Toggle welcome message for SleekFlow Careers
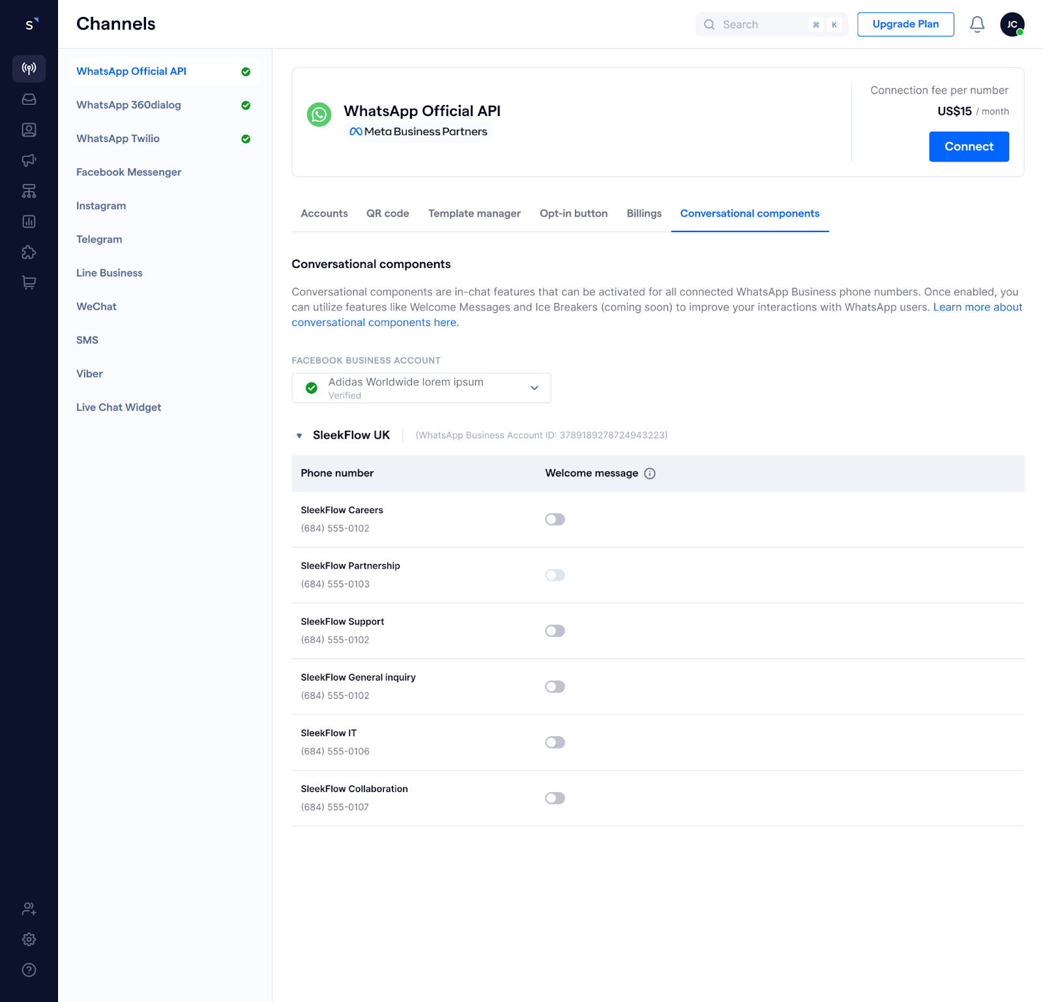This screenshot has width=1043, height=1002. (555, 520)
